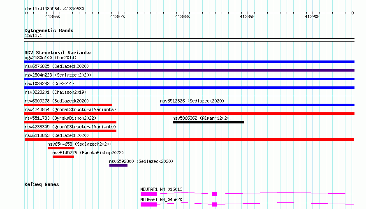Click the purple bar of nsv6576825
The width and height of the screenshot is (366, 209).
pos(189,70)
